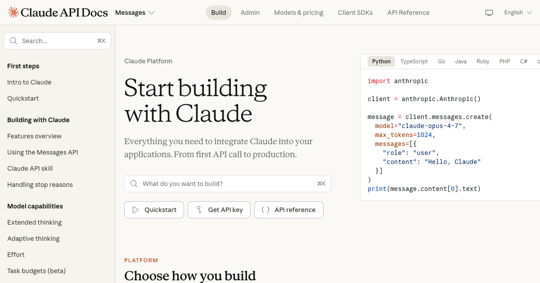Click the curly braces API reference icon
The width and height of the screenshot is (540, 283).
point(265,210)
